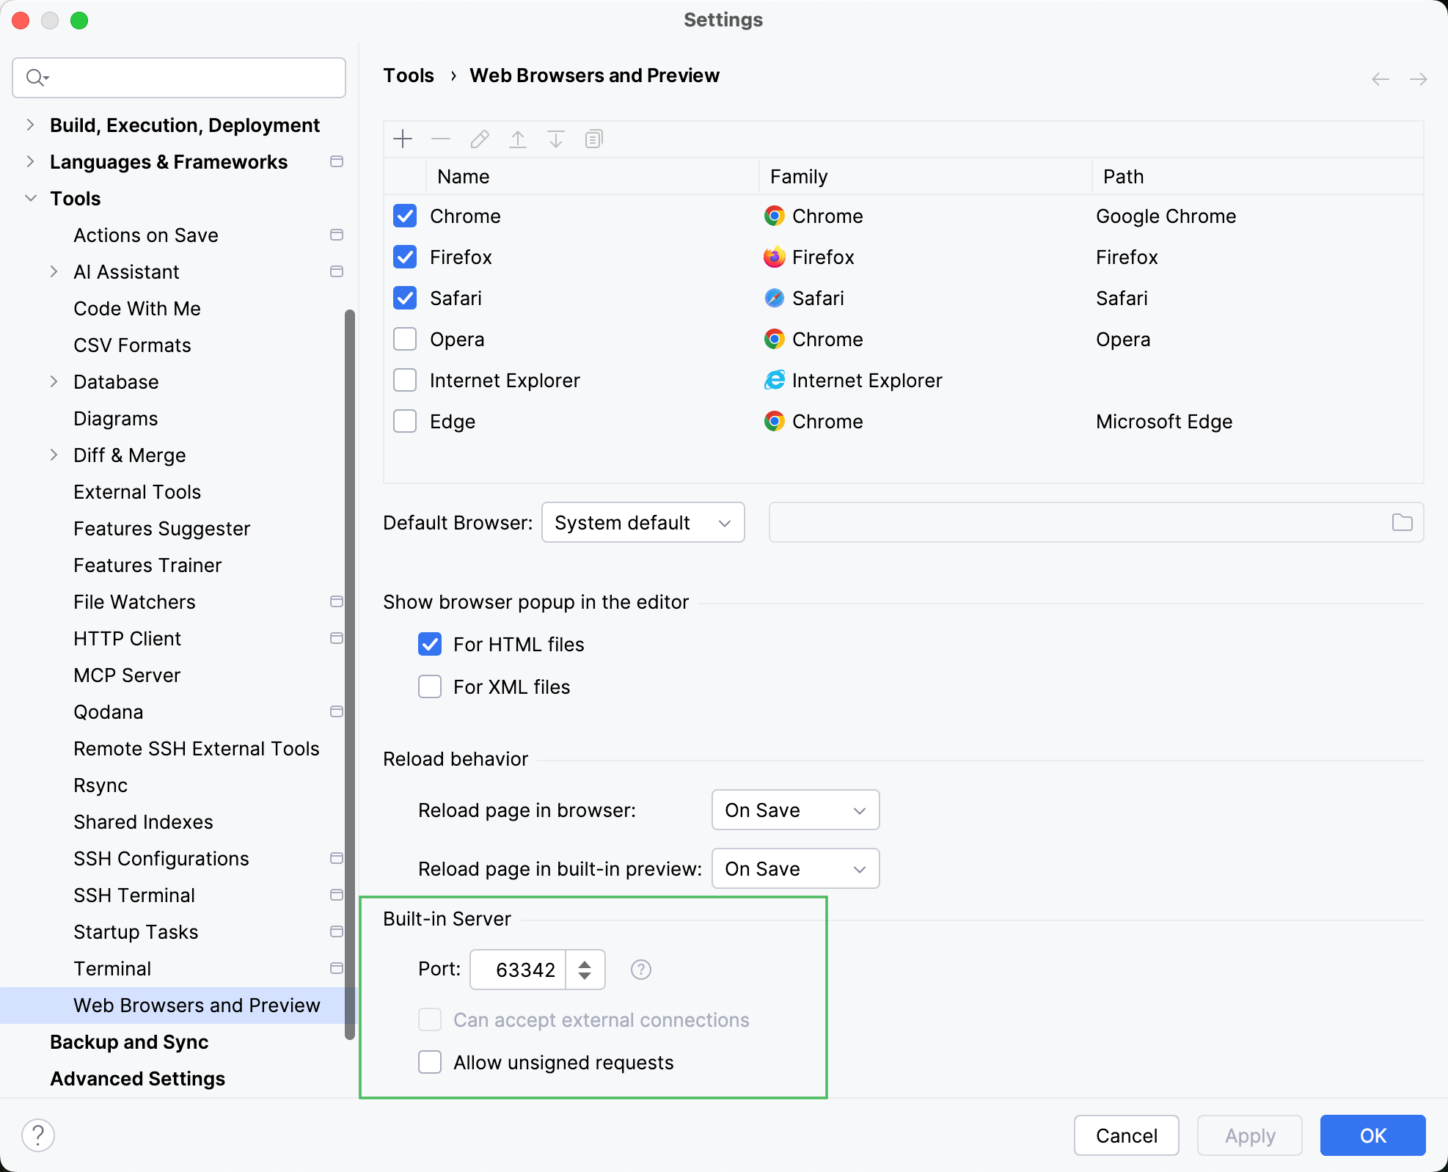Select Backup and Sync in the sidebar
1448x1172 pixels.
tap(128, 1042)
